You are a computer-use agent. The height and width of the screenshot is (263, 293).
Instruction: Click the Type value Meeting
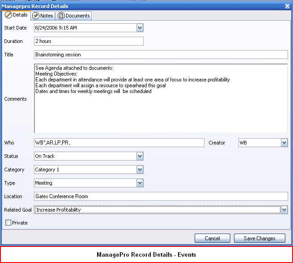43,183
